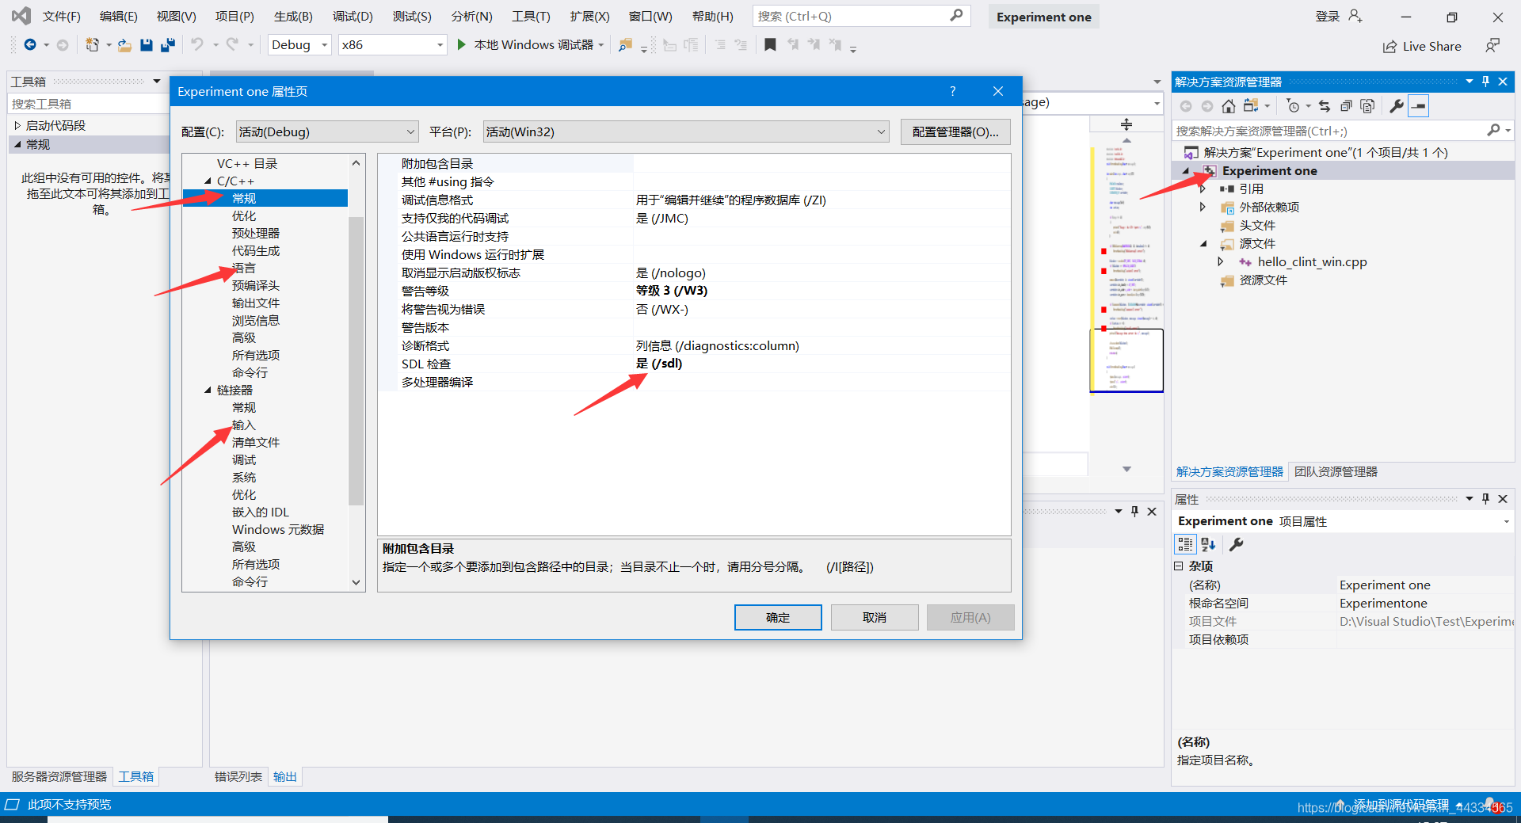Click the help question mark in dialog title

pos(953,91)
